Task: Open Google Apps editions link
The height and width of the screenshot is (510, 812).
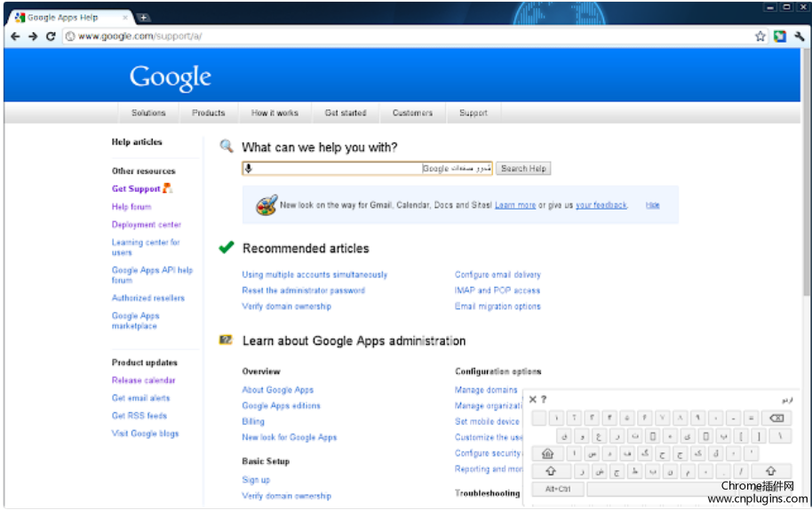Action: [282, 405]
